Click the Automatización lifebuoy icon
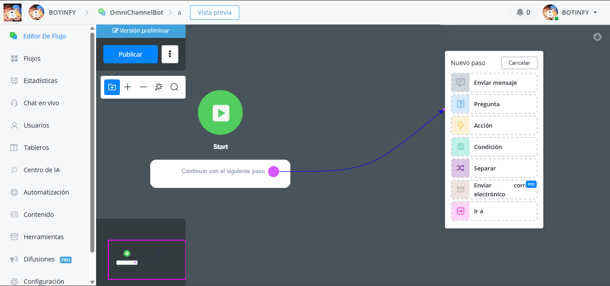 (x=14, y=192)
